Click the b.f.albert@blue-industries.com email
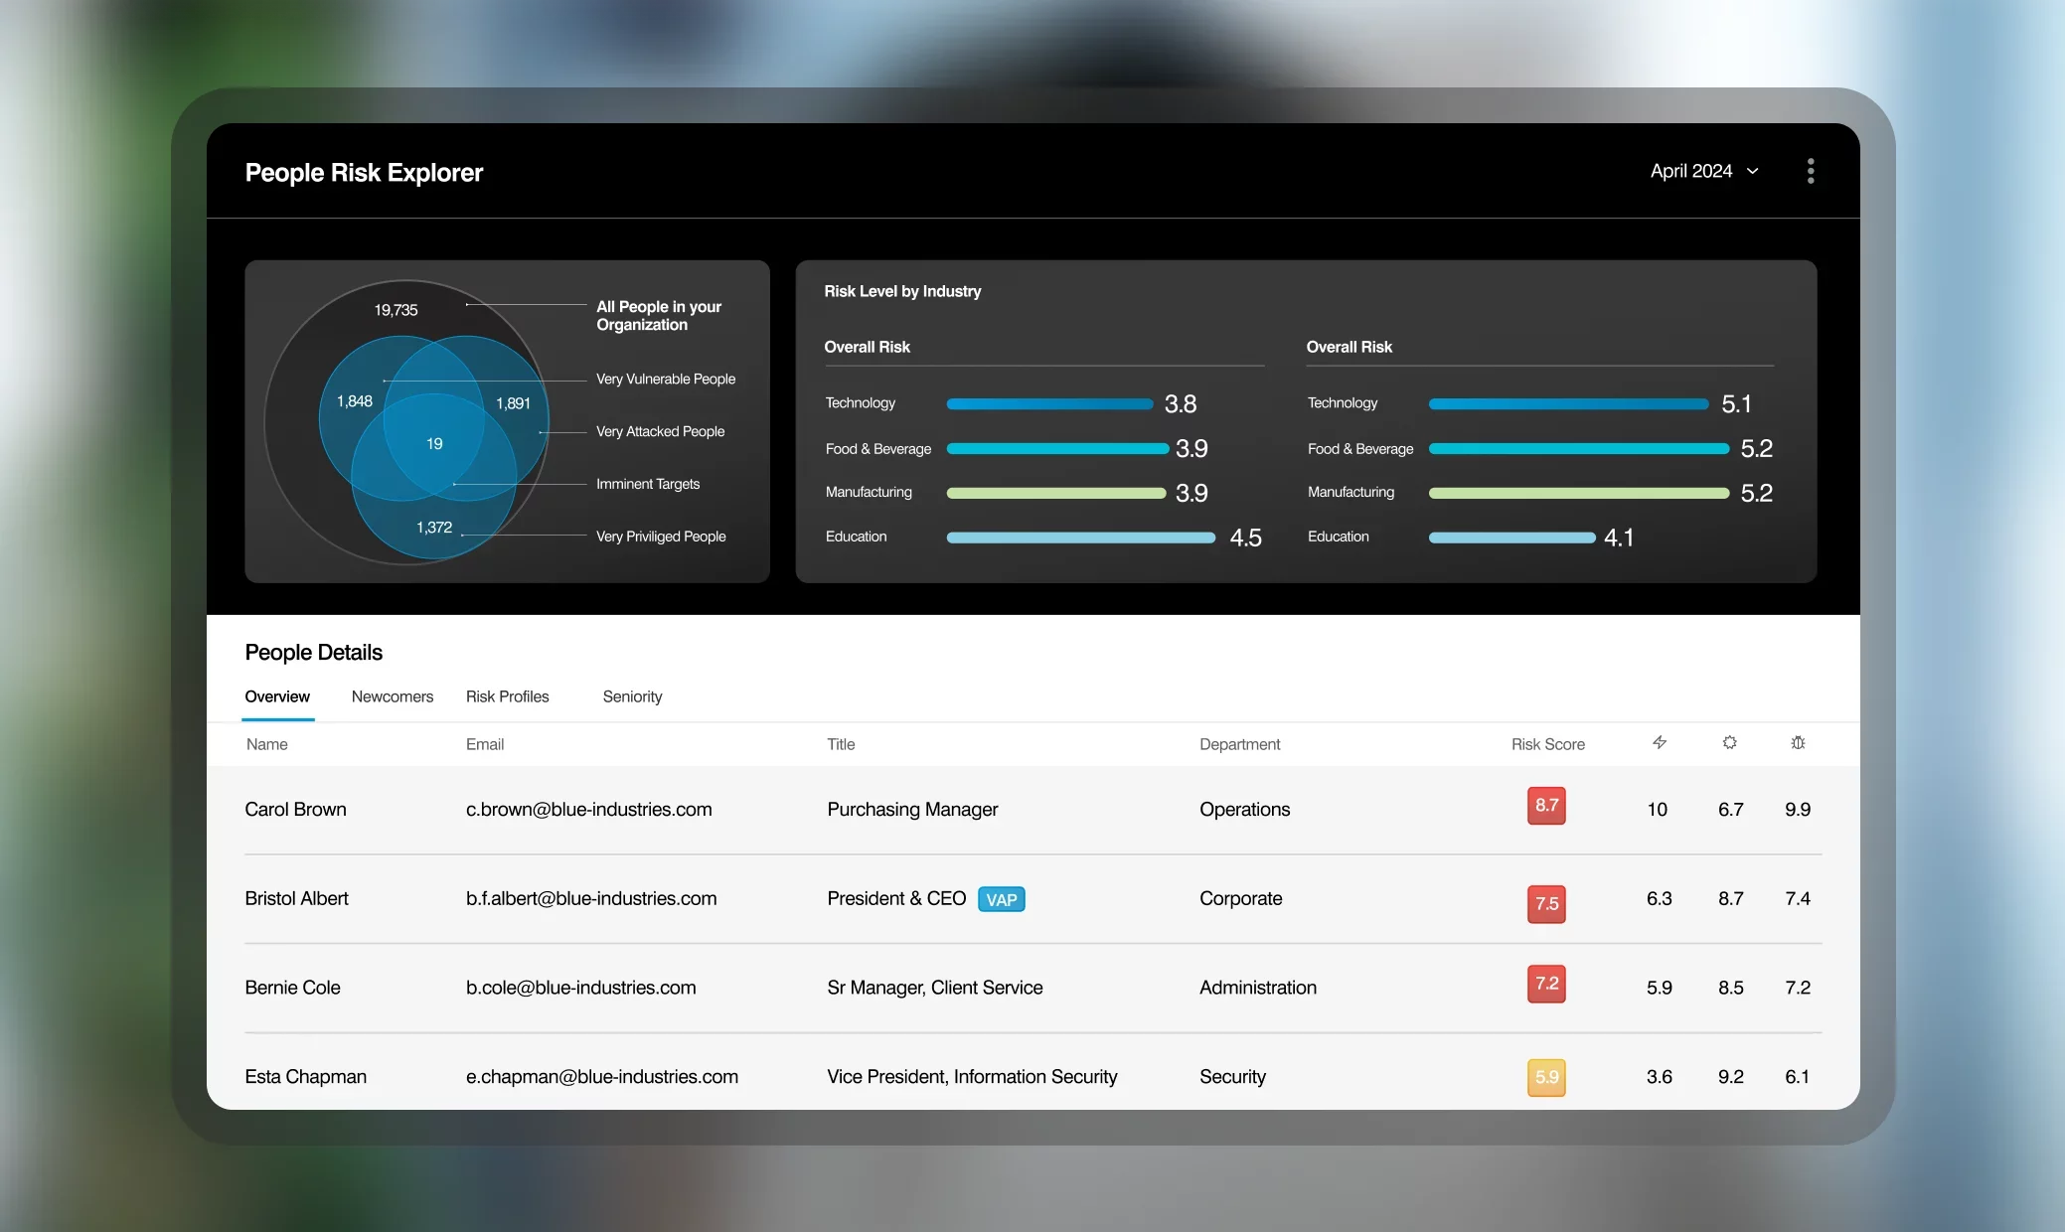The image size is (2065, 1232). pos(591,898)
